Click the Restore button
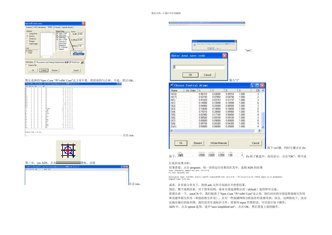This screenshot has height=235, width=332. pos(55,70)
